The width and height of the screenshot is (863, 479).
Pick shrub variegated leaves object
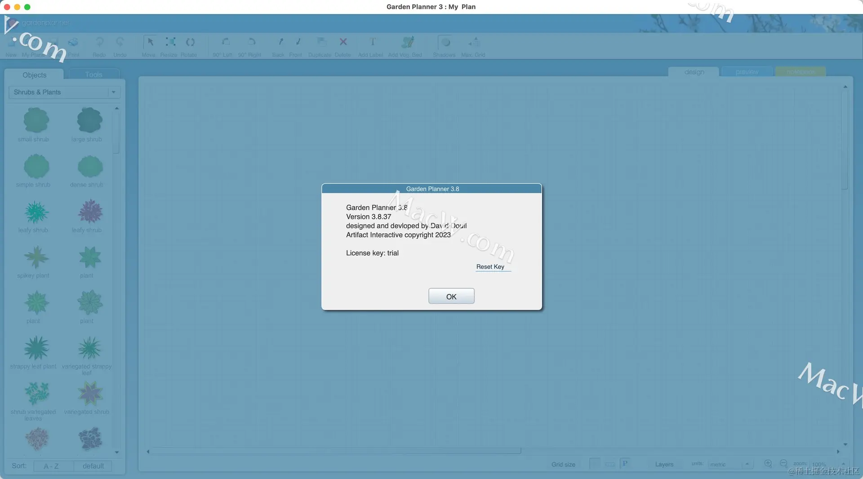(36, 393)
